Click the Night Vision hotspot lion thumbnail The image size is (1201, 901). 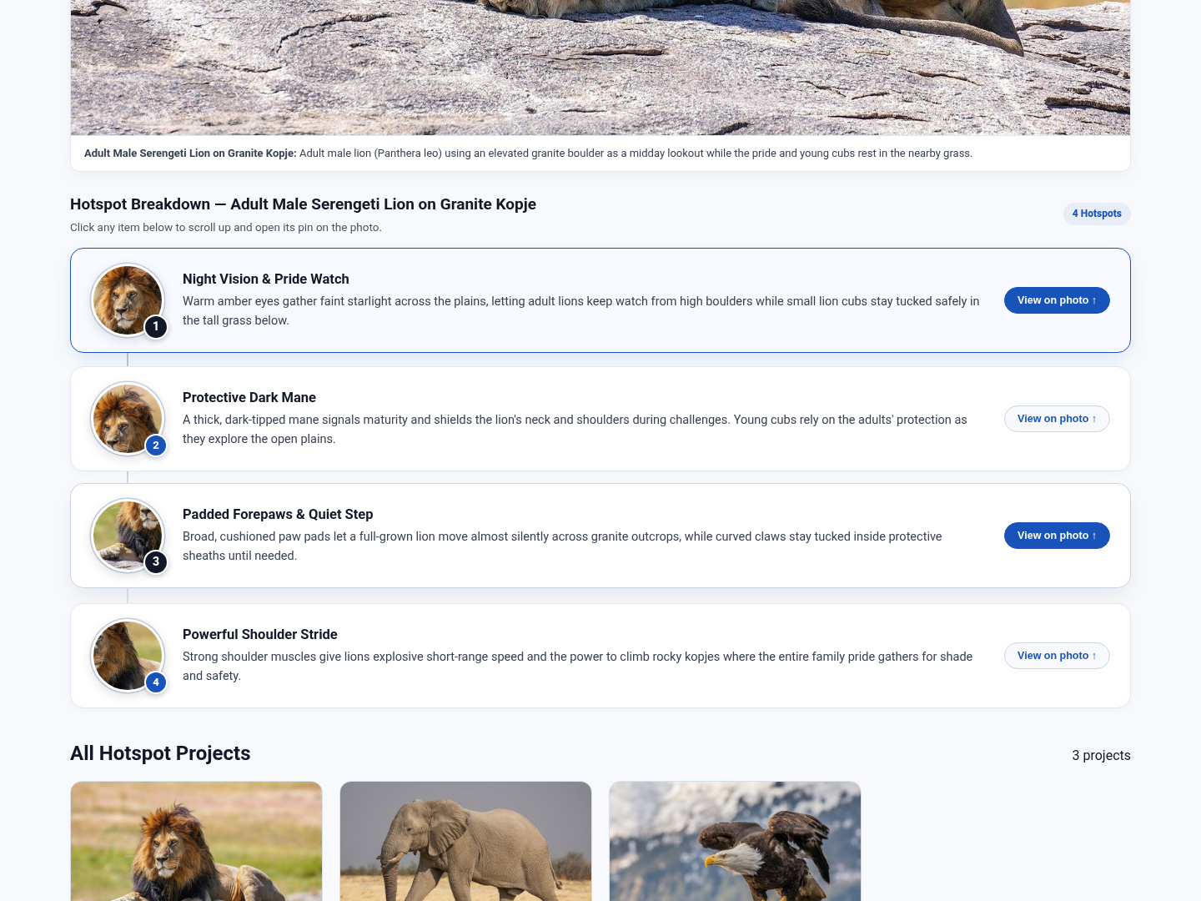coord(128,300)
